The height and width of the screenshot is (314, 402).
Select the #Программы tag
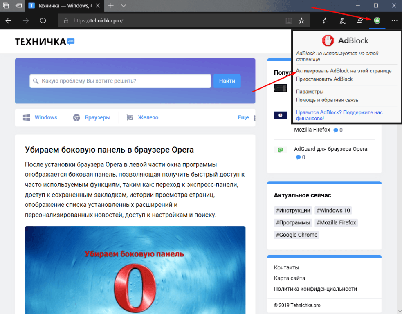293,222
